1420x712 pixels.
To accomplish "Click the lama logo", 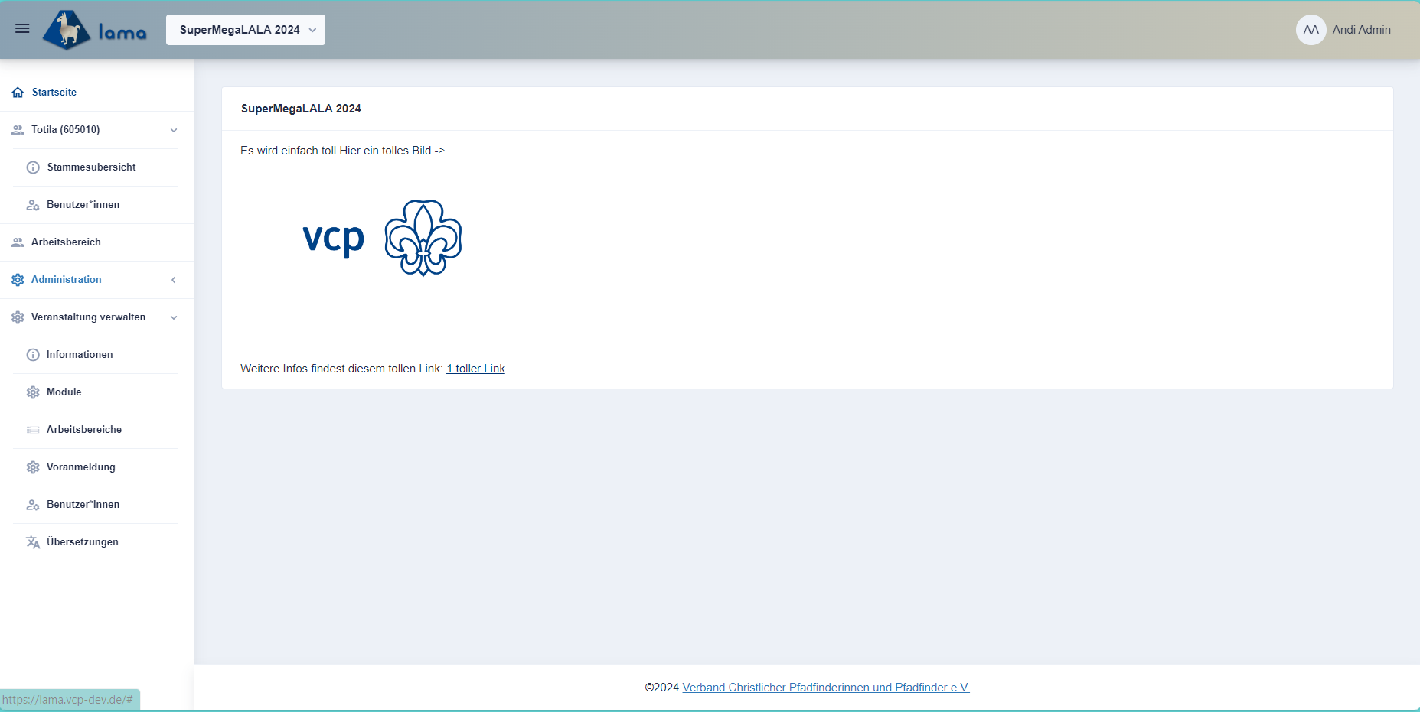I will [95, 30].
